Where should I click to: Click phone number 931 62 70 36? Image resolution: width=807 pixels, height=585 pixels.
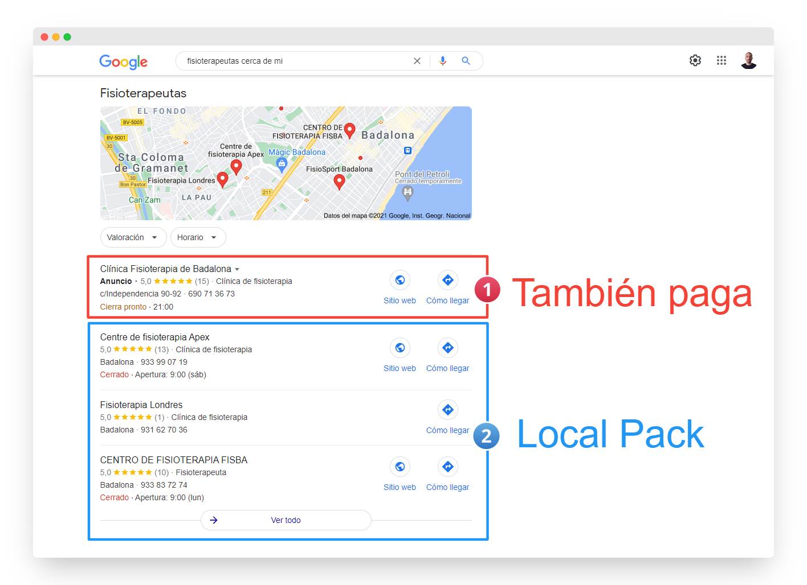pos(164,430)
